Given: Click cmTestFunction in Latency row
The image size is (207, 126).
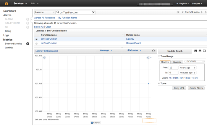Looking at the screenshot, I should [49, 39].
